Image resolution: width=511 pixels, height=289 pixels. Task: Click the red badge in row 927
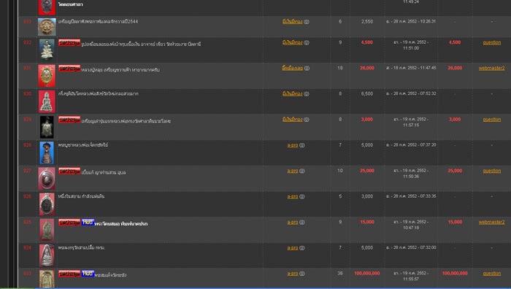tap(69, 171)
